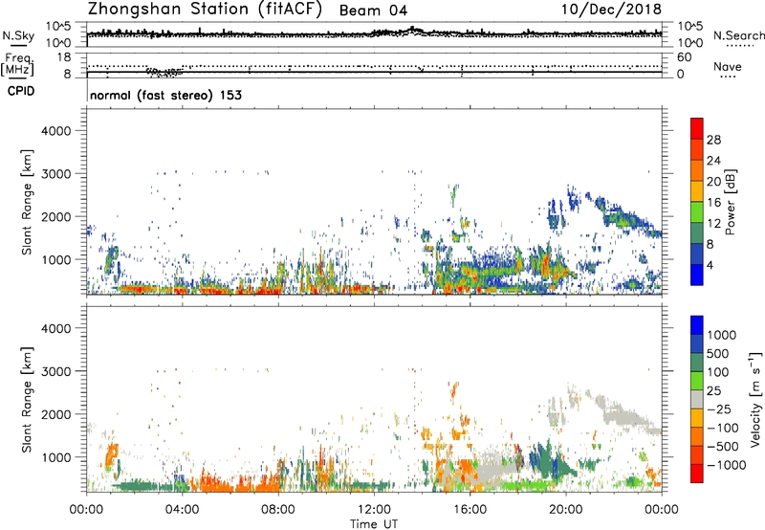Click the '12:00' time axis label
Image resolution: width=765 pixels, height=530 pixels.
(374, 510)
